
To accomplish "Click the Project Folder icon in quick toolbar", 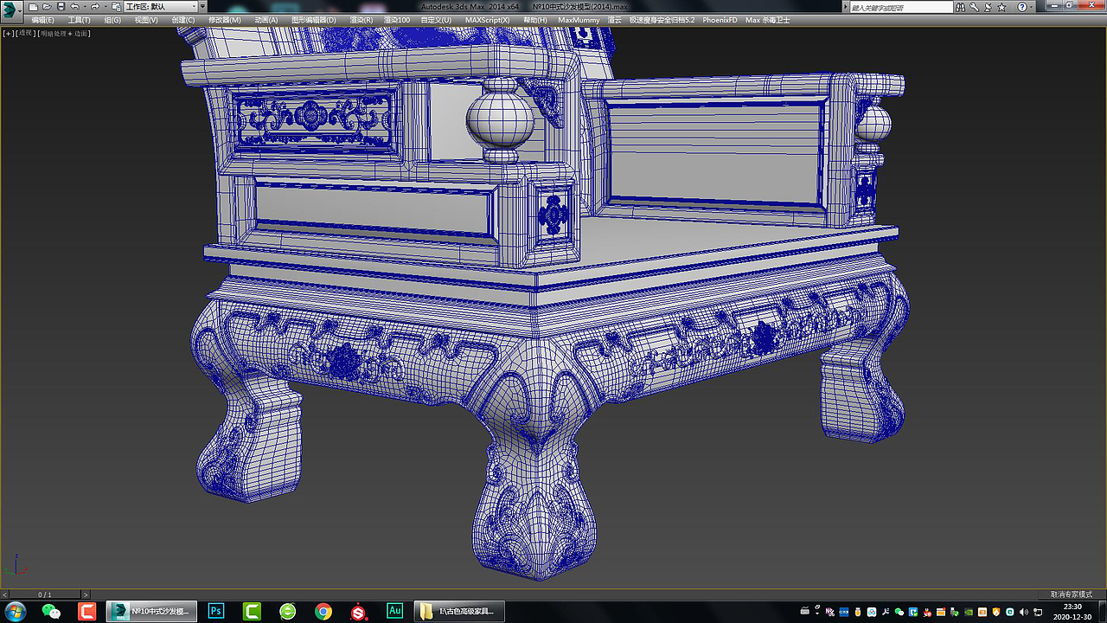I will tap(116, 7).
